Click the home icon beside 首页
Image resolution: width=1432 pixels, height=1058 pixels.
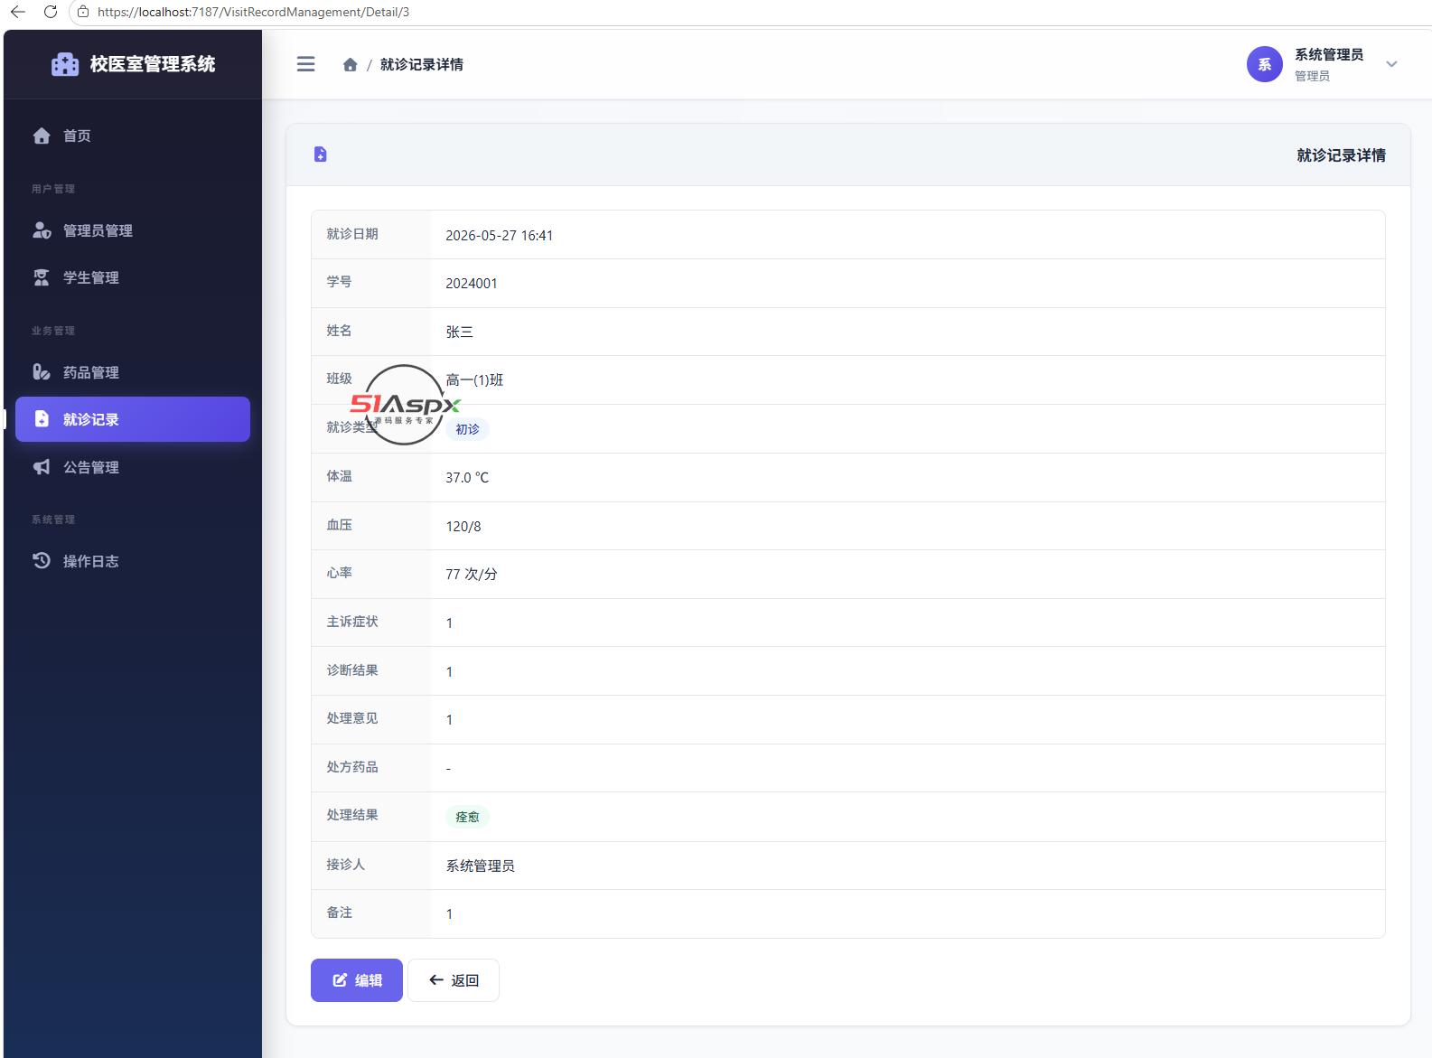[x=42, y=136]
